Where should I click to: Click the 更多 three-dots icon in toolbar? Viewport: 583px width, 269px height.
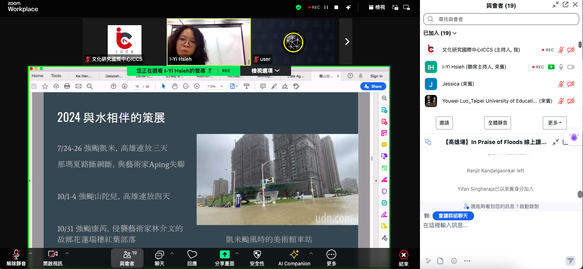[x=331, y=255]
